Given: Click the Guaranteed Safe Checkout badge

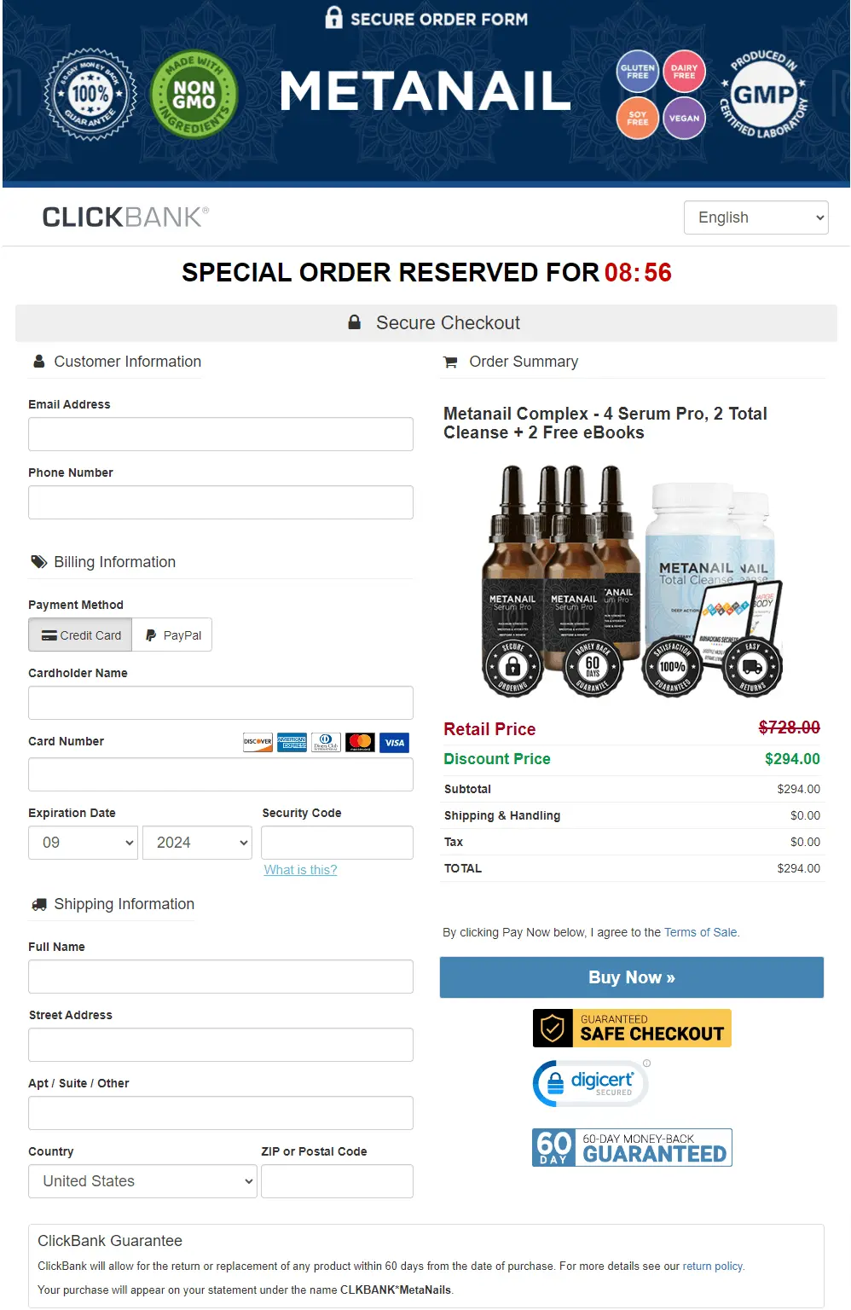Looking at the screenshot, I should (x=631, y=1028).
